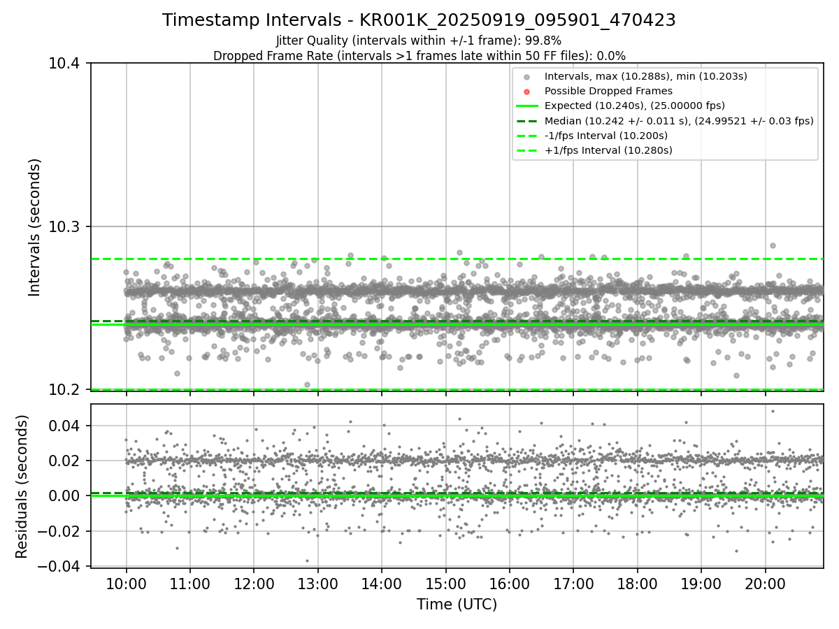
Task: Click legend entry Possible Dropped Frames
Action: [608, 91]
